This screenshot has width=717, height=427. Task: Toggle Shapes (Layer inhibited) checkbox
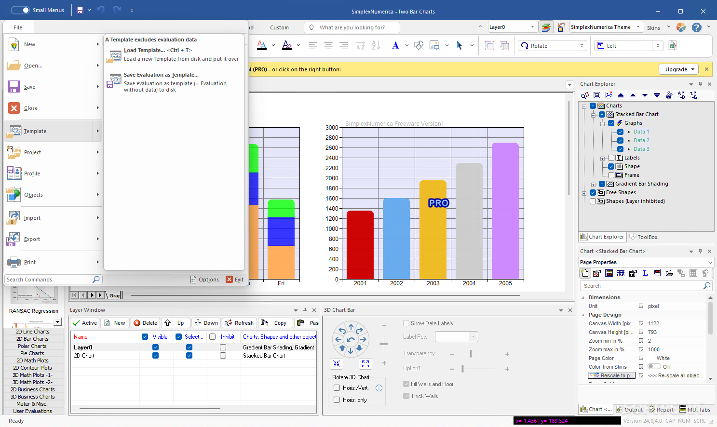coord(593,201)
